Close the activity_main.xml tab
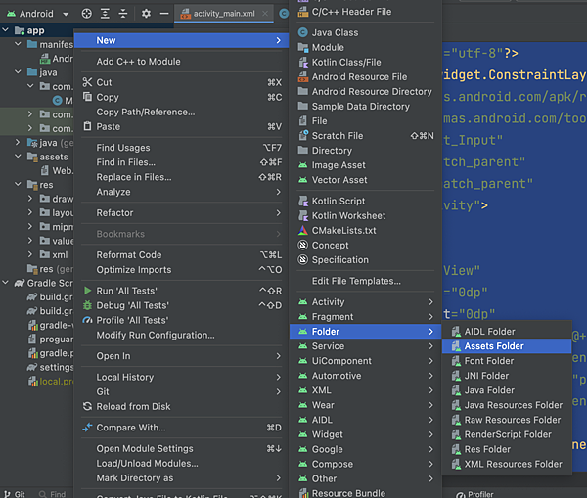Viewport: 587px width, 498px height. click(265, 14)
